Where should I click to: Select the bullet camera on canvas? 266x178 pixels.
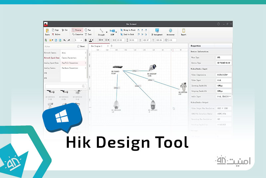153,68
